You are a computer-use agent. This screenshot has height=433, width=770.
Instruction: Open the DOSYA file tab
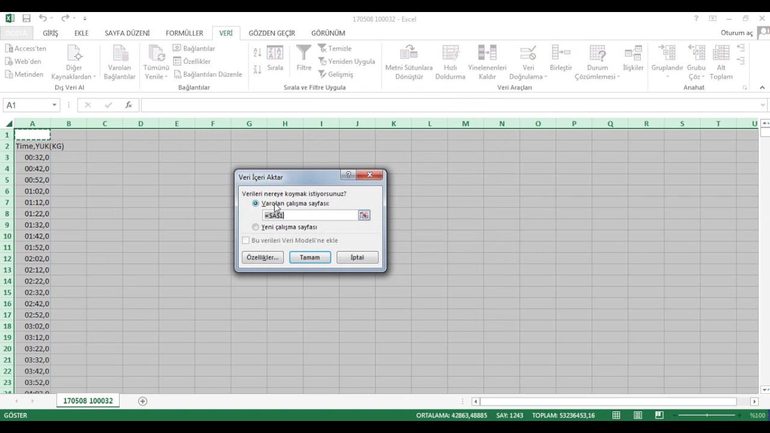coord(16,33)
